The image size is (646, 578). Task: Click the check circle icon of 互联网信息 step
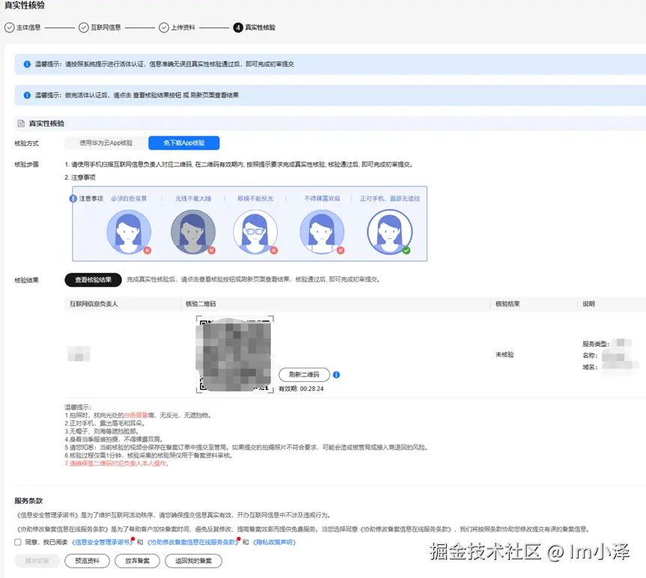[x=82, y=28]
